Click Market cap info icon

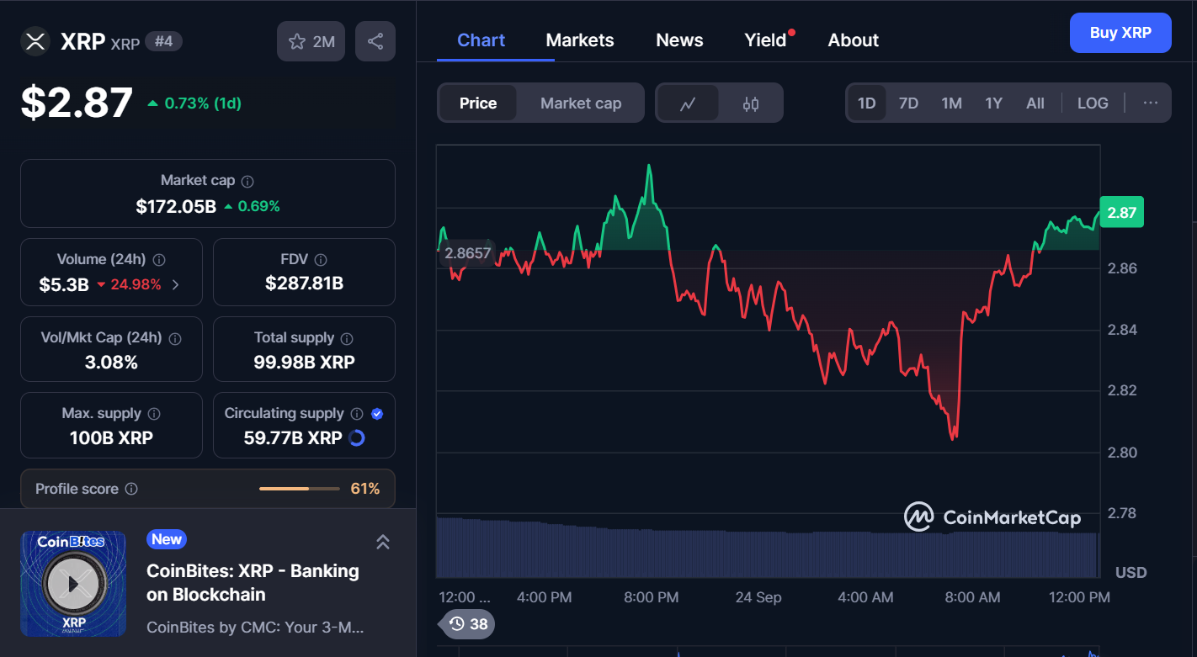(247, 181)
